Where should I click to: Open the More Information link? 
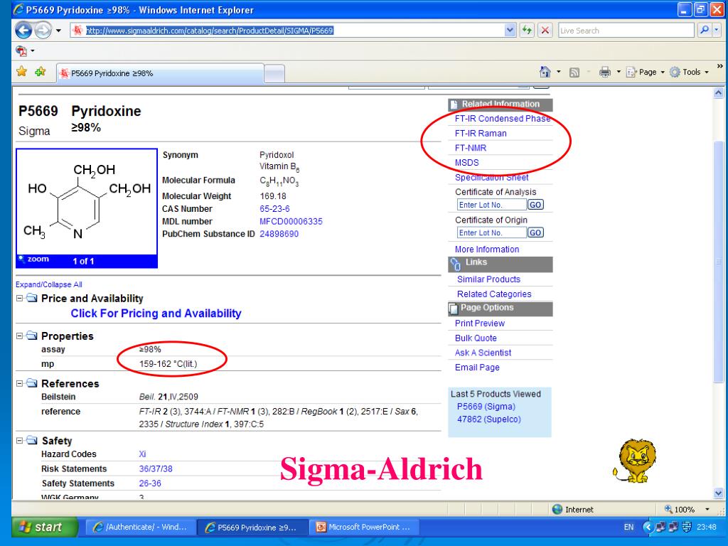point(486,250)
